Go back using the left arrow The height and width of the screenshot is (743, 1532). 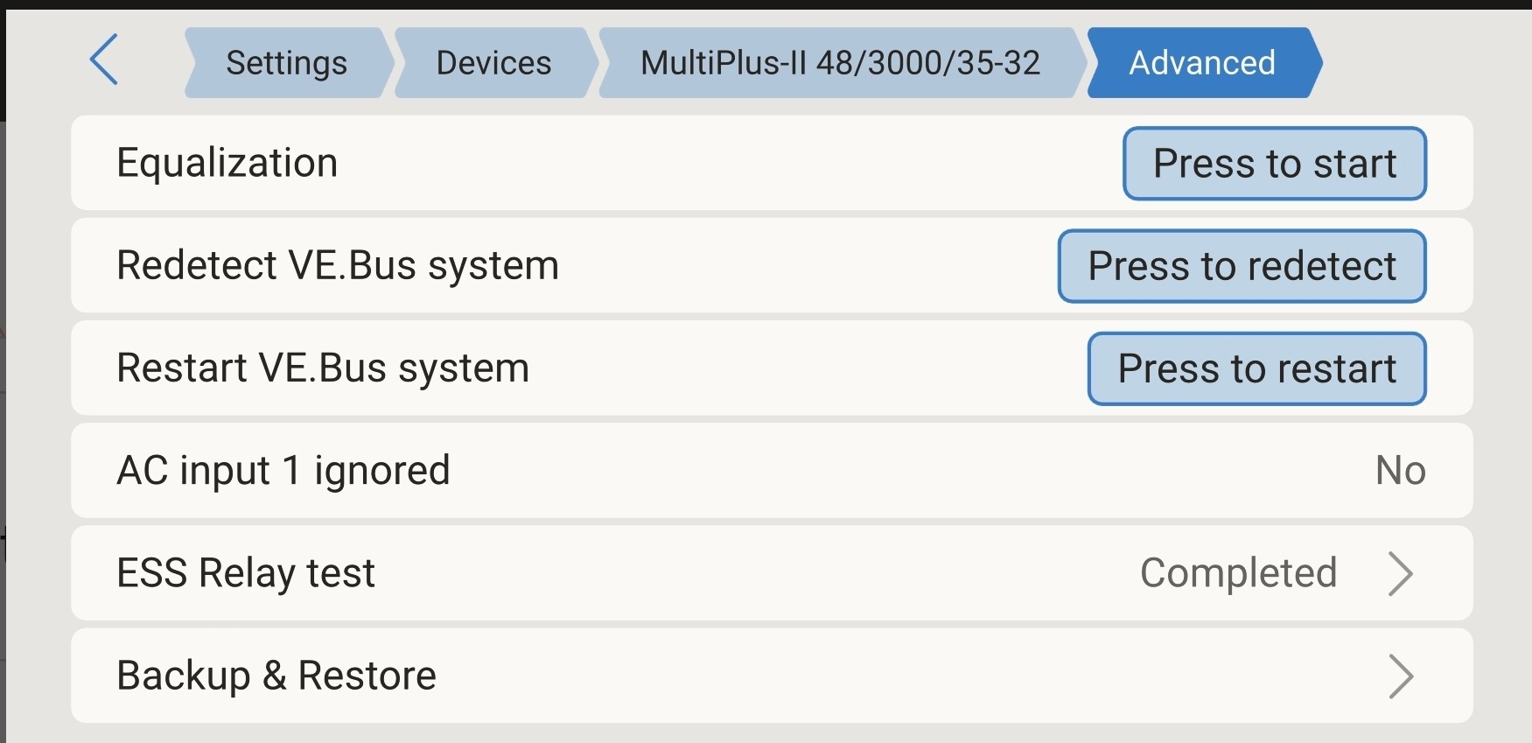[x=104, y=60]
